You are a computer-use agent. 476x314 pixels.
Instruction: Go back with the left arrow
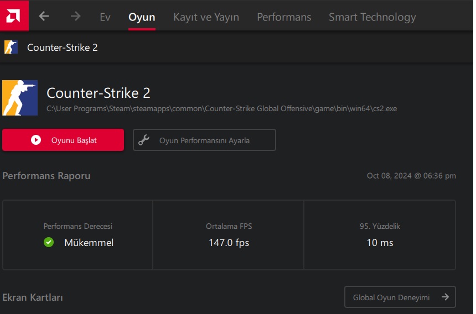click(x=44, y=17)
